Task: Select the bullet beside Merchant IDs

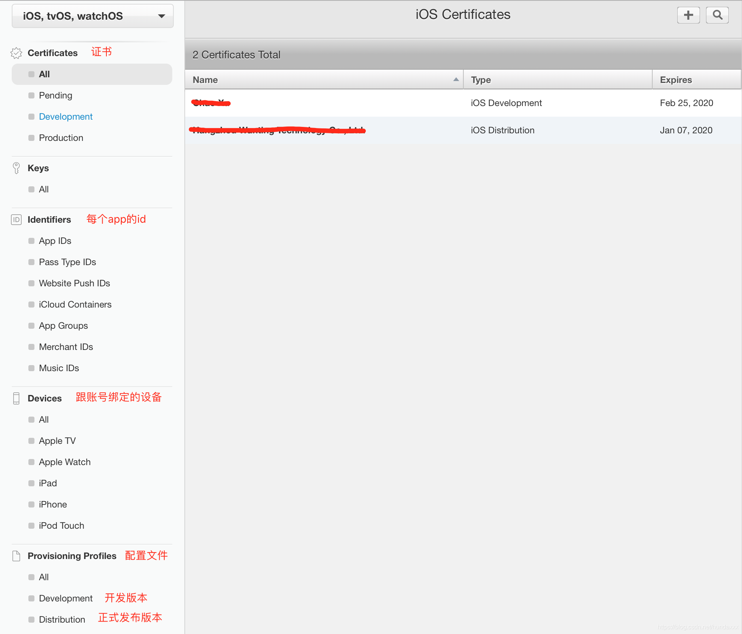Action: 31,347
